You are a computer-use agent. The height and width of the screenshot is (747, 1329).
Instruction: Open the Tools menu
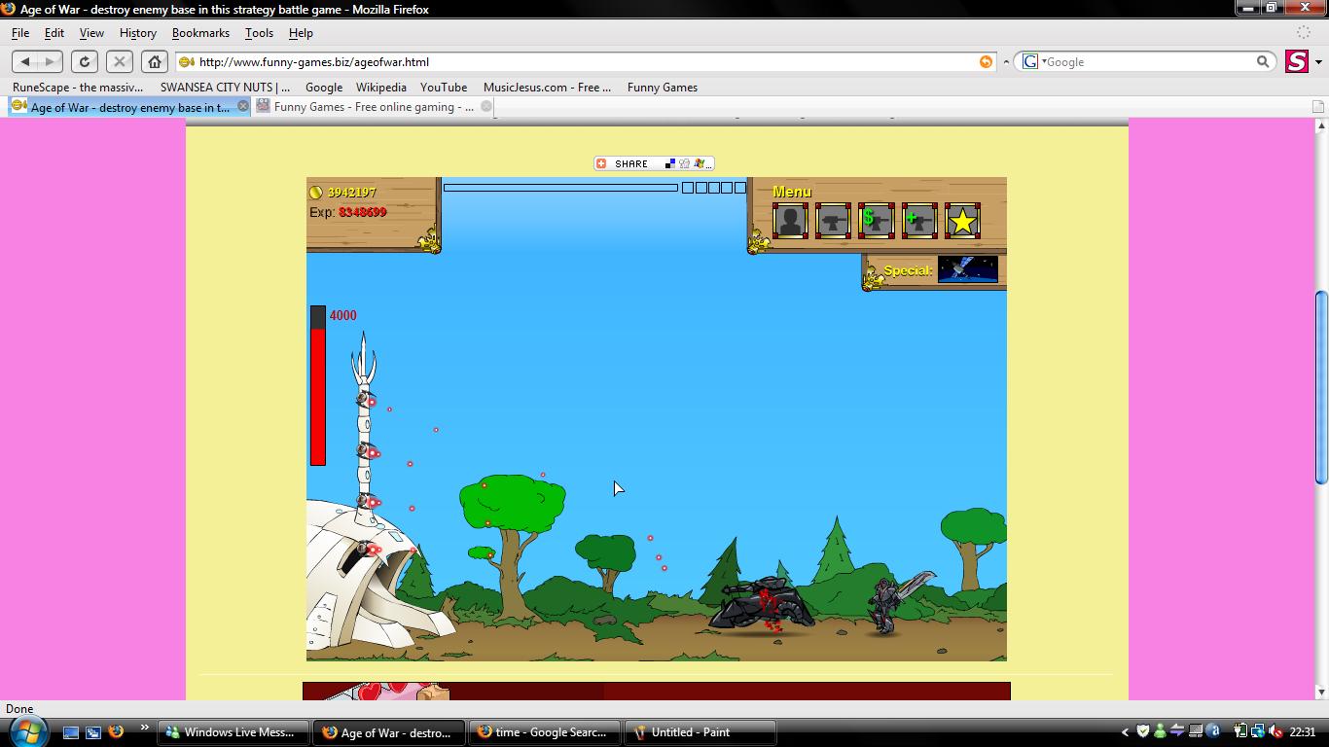pos(259,32)
